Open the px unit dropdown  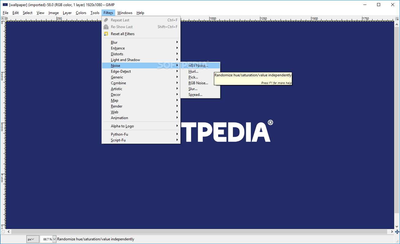[33, 239]
